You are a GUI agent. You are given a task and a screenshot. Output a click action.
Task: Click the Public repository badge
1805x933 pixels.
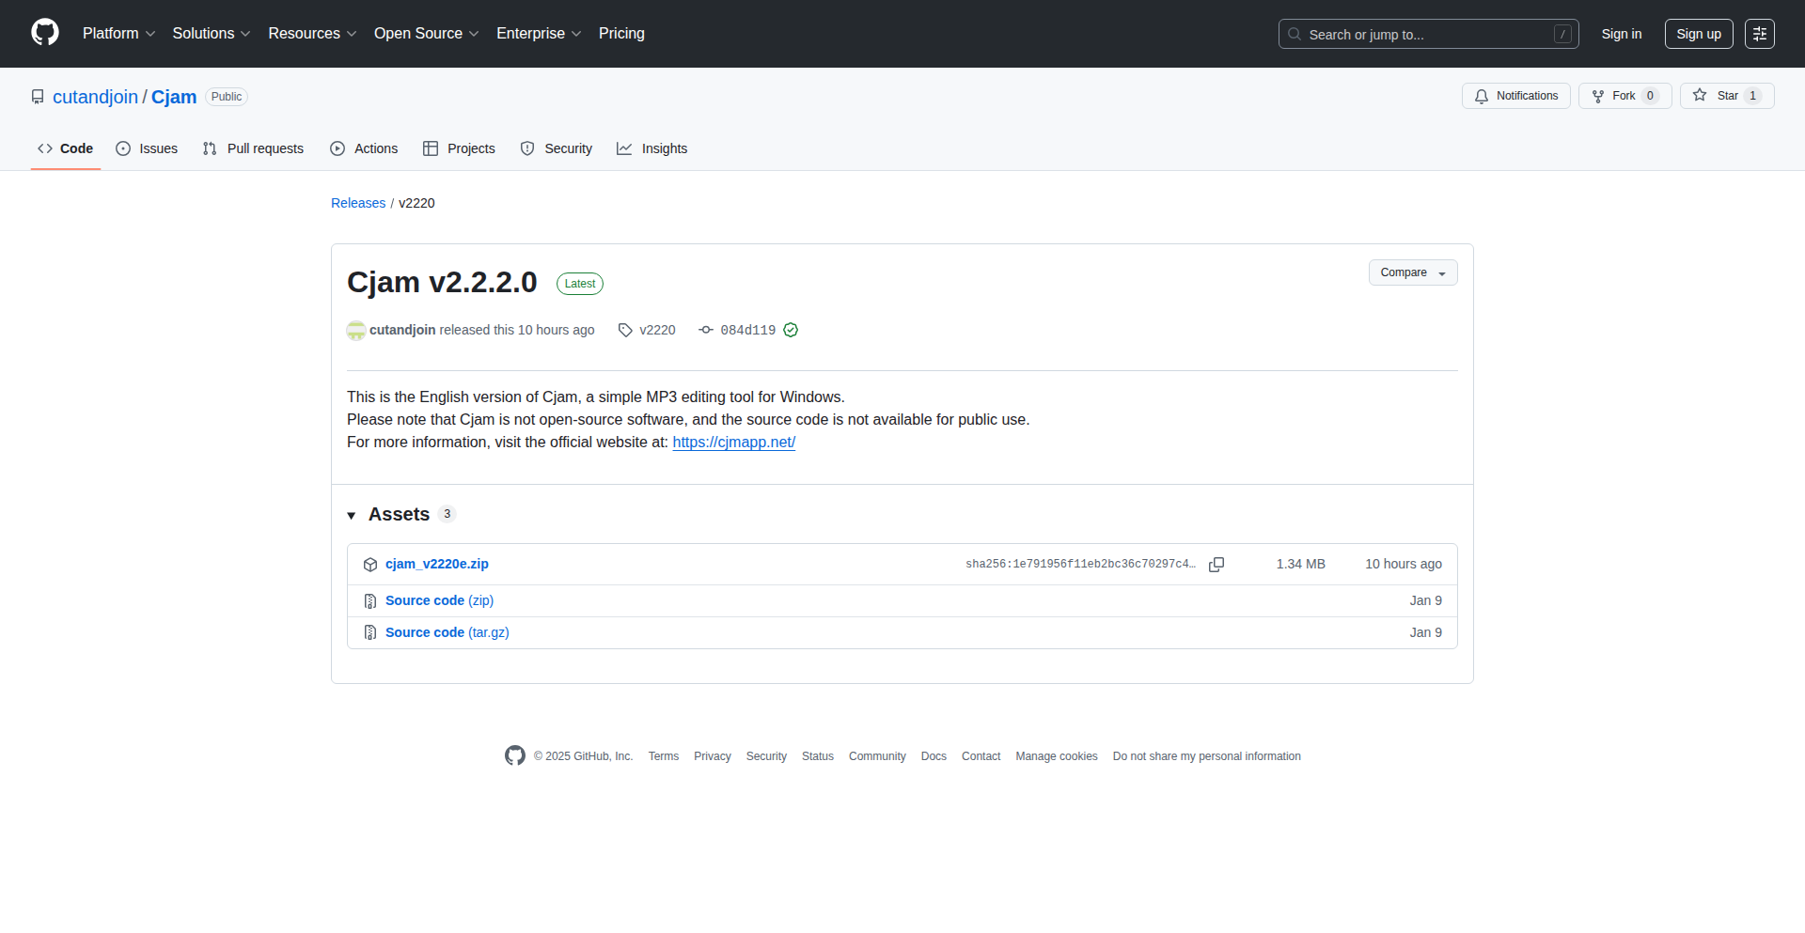(x=227, y=97)
